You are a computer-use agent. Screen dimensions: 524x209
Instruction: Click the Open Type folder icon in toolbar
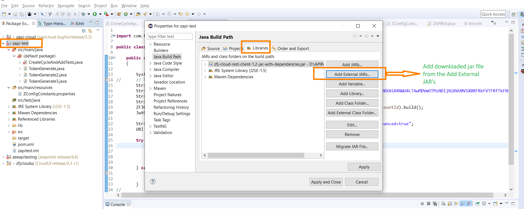(138, 14)
